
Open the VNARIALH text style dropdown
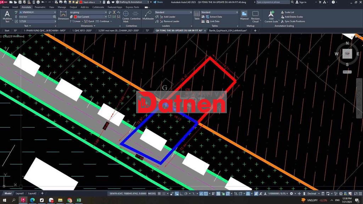pyautogui.click(x=38, y=12)
